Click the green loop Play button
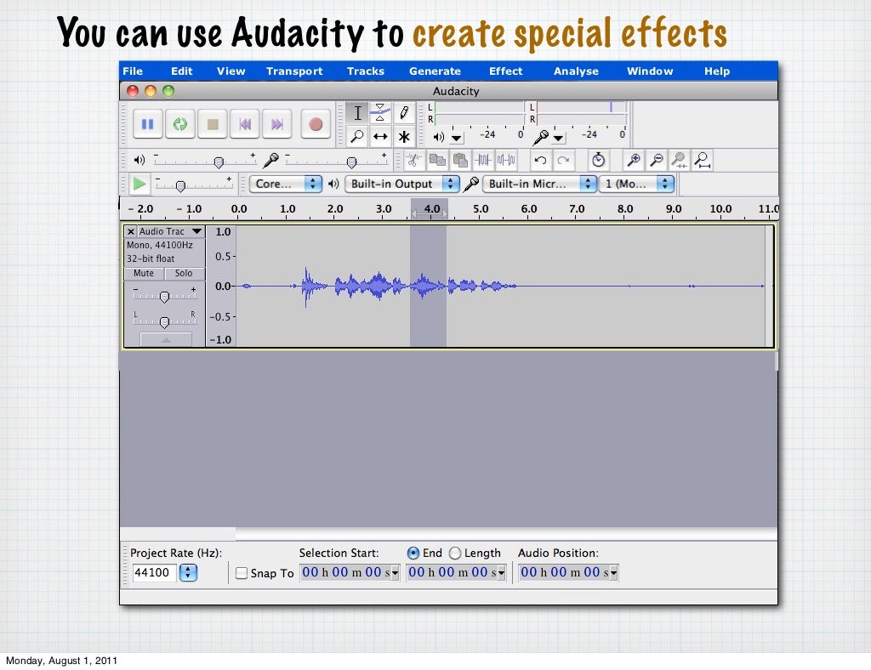 click(180, 124)
